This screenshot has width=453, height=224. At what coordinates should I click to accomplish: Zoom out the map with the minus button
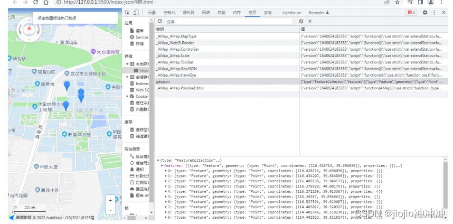click(x=110, y=210)
